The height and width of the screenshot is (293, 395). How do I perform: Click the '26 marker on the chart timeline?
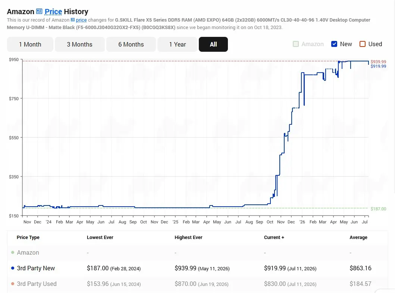click(x=302, y=222)
